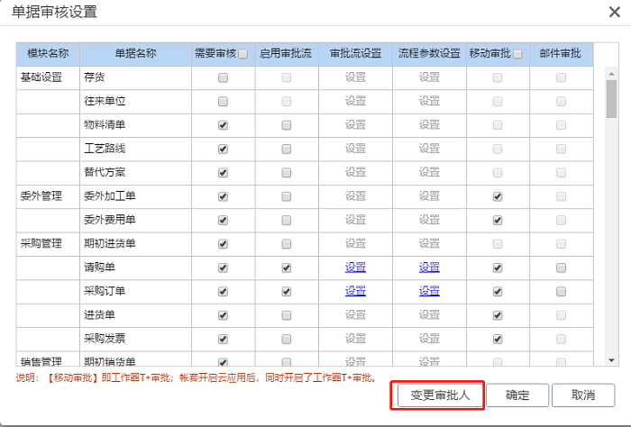
Task: Check 邮件审批 for 采购订单 row
Action: coord(561,291)
